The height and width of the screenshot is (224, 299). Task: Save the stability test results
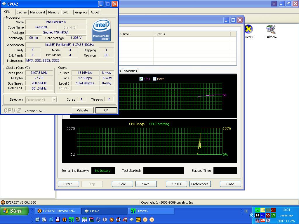tap(146, 184)
